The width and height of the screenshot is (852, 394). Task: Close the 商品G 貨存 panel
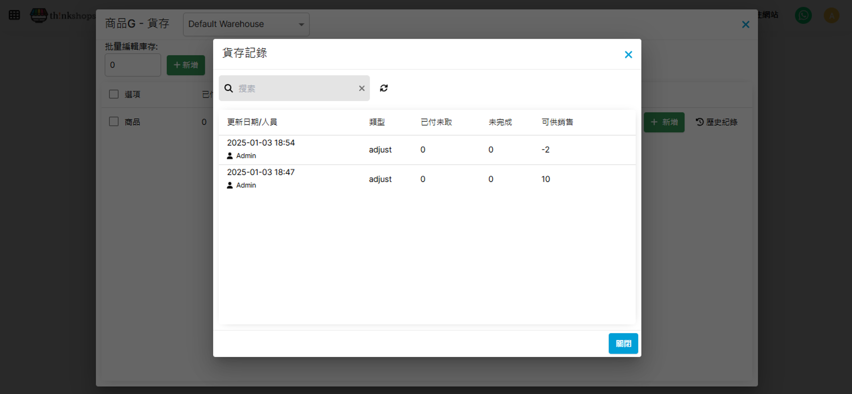pos(745,25)
